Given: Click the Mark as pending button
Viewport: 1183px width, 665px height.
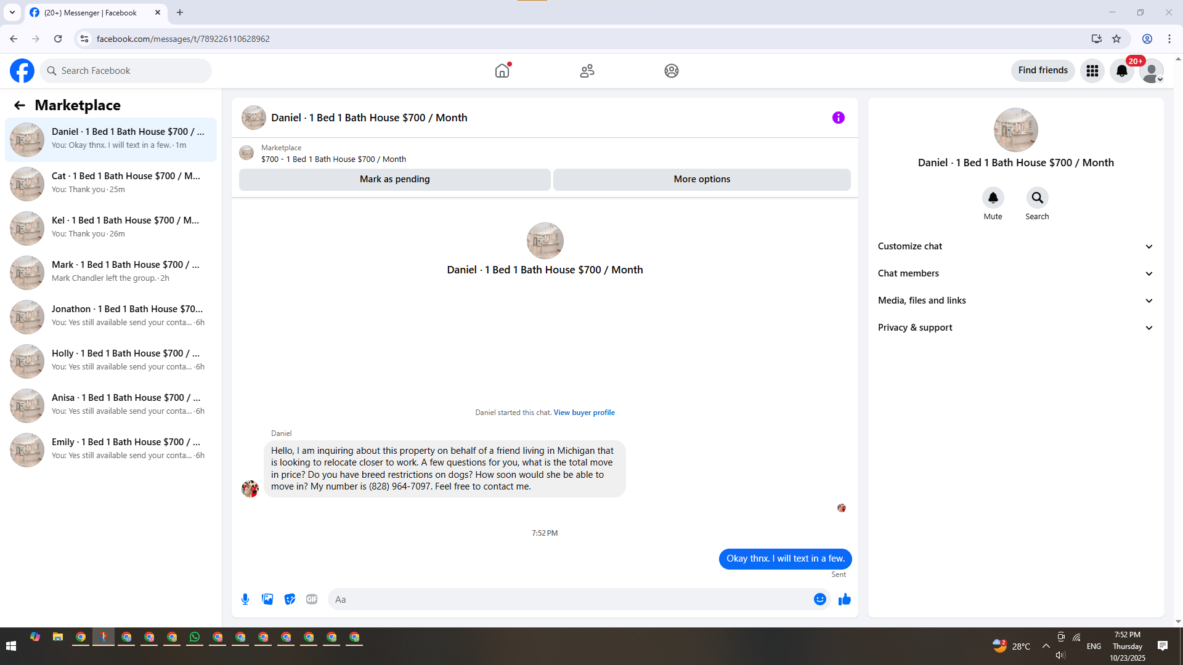Looking at the screenshot, I should [394, 179].
